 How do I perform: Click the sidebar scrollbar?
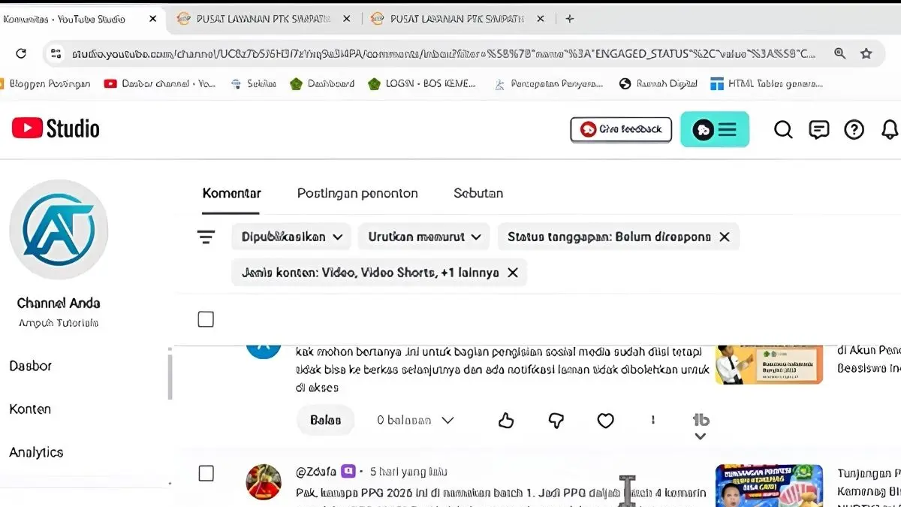pyautogui.click(x=170, y=376)
